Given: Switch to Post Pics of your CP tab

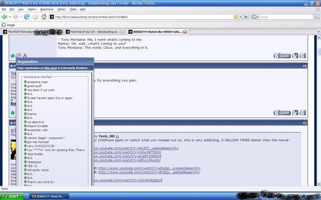Looking at the screenshot, I should tap(95, 32).
